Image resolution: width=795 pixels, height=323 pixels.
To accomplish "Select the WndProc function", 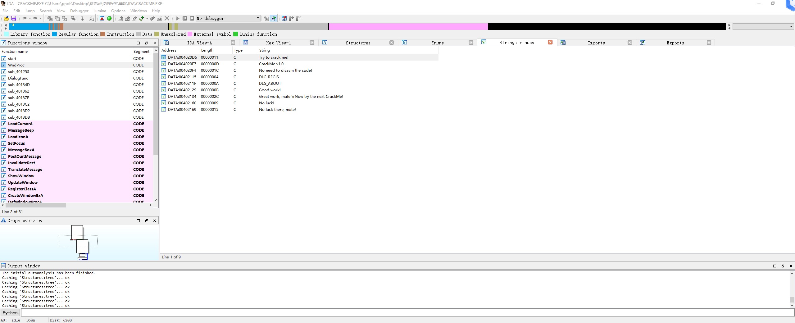I will click(77, 65).
